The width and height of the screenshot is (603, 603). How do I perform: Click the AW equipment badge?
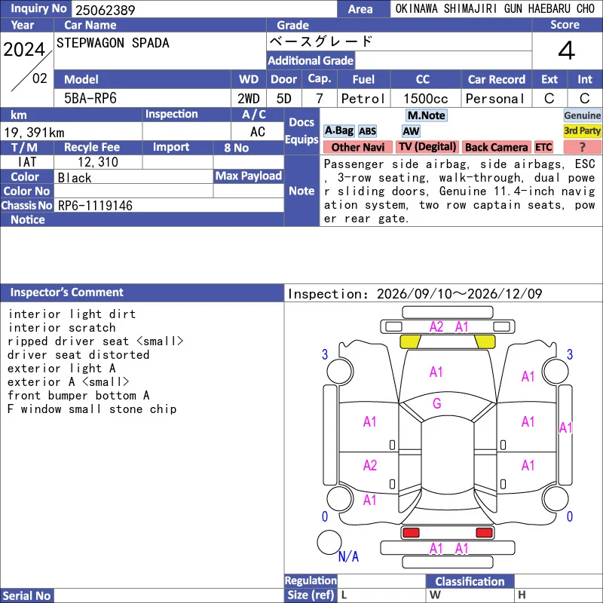(x=411, y=131)
